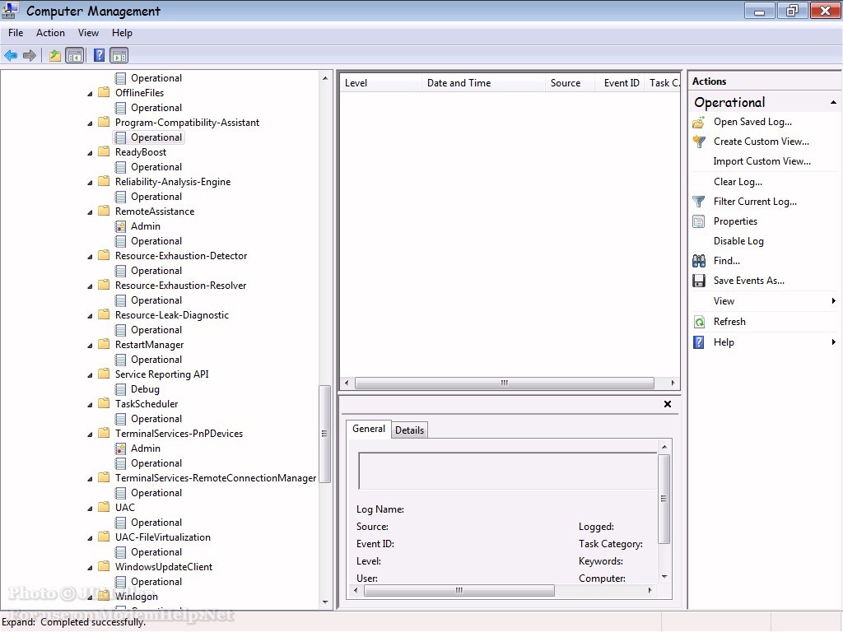Collapse the ReadyBoost tree node
843x632 pixels.
[90, 152]
